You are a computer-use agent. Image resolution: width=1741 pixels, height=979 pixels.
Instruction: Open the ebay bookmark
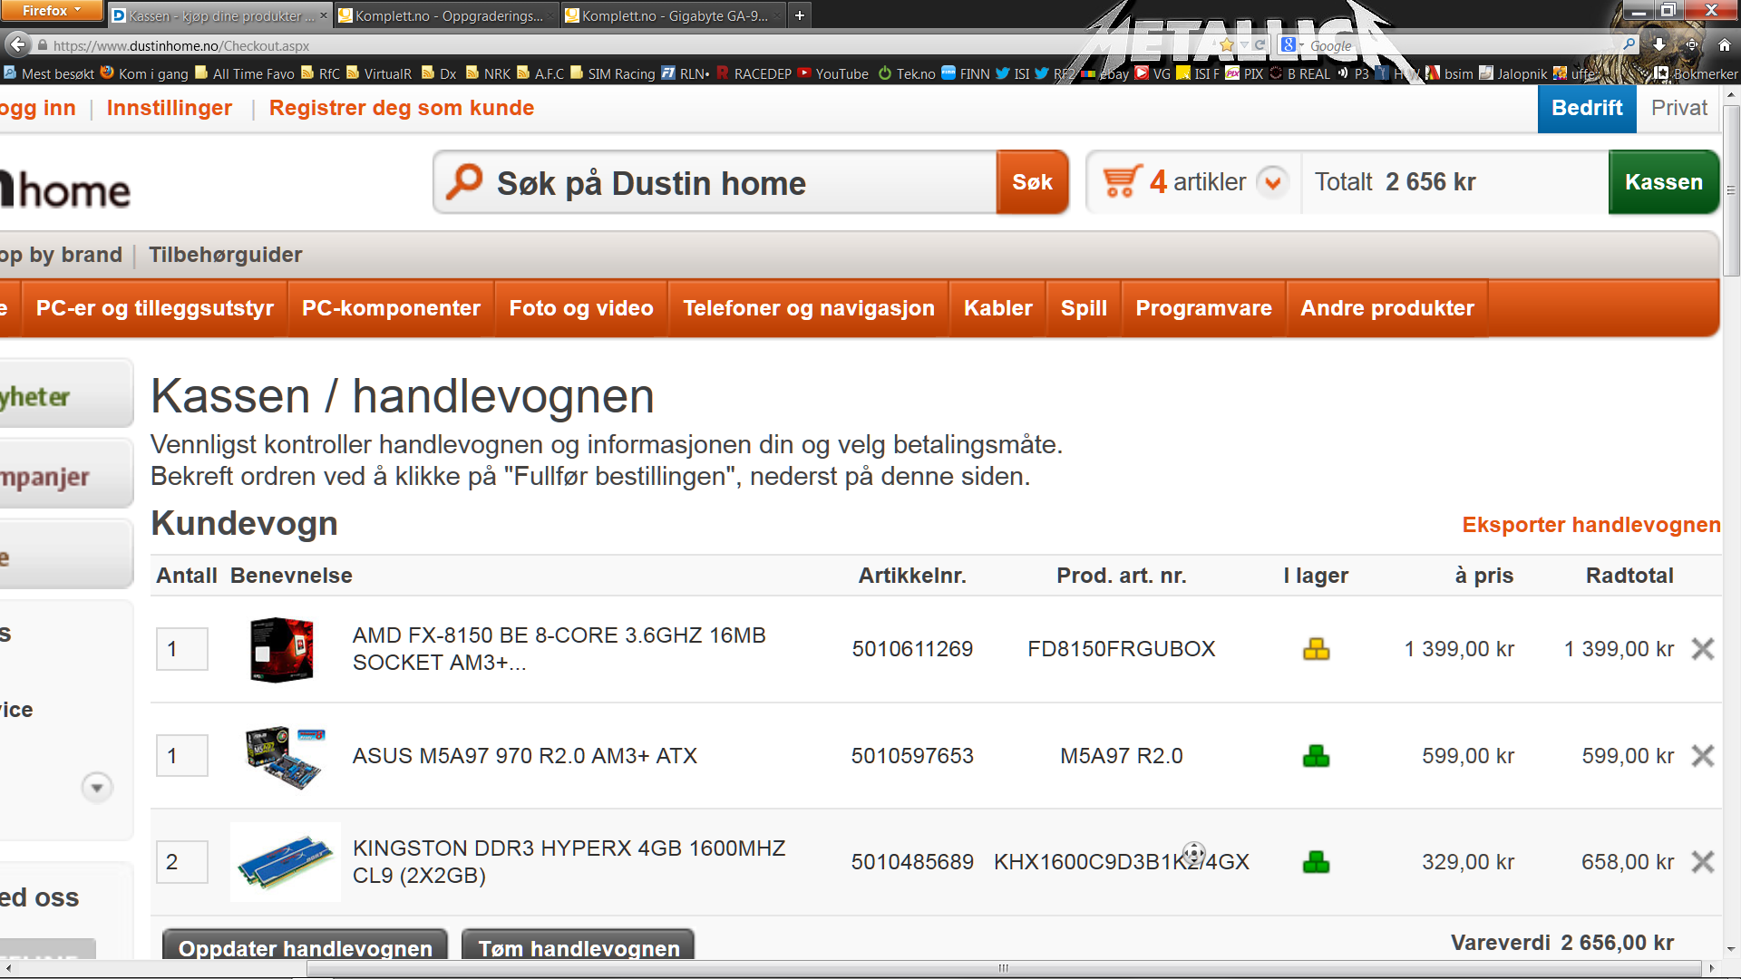pos(1105,73)
